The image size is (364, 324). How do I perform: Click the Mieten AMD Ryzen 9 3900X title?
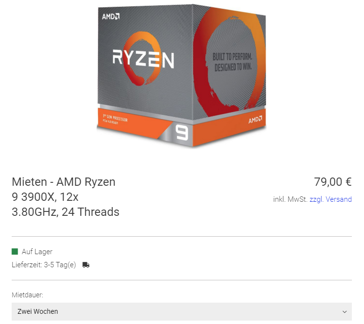tap(66, 197)
